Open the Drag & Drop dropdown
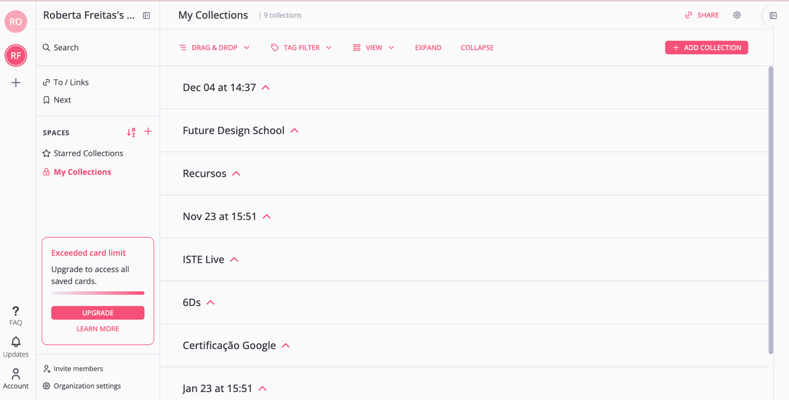This screenshot has width=789, height=400. (x=215, y=48)
